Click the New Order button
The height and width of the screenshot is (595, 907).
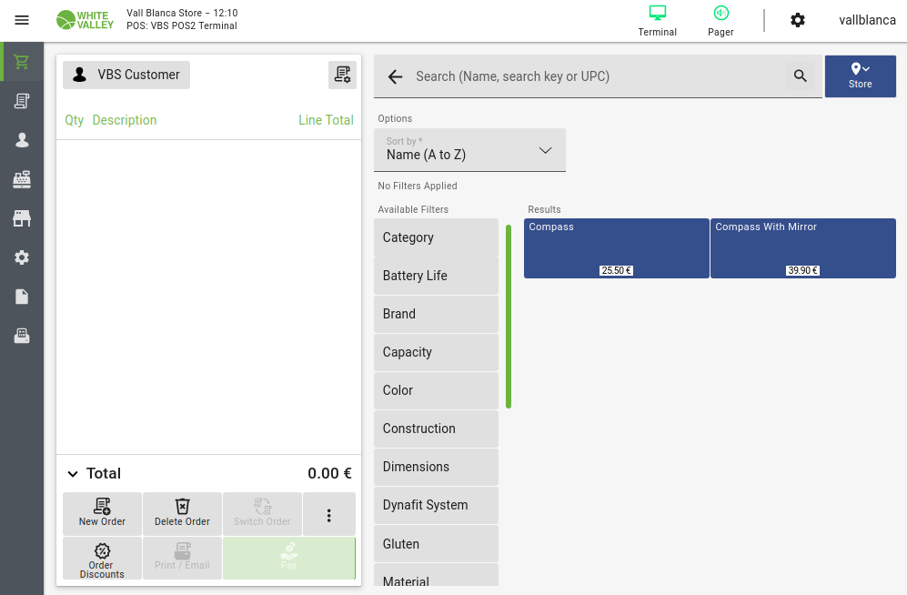[x=103, y=513]
